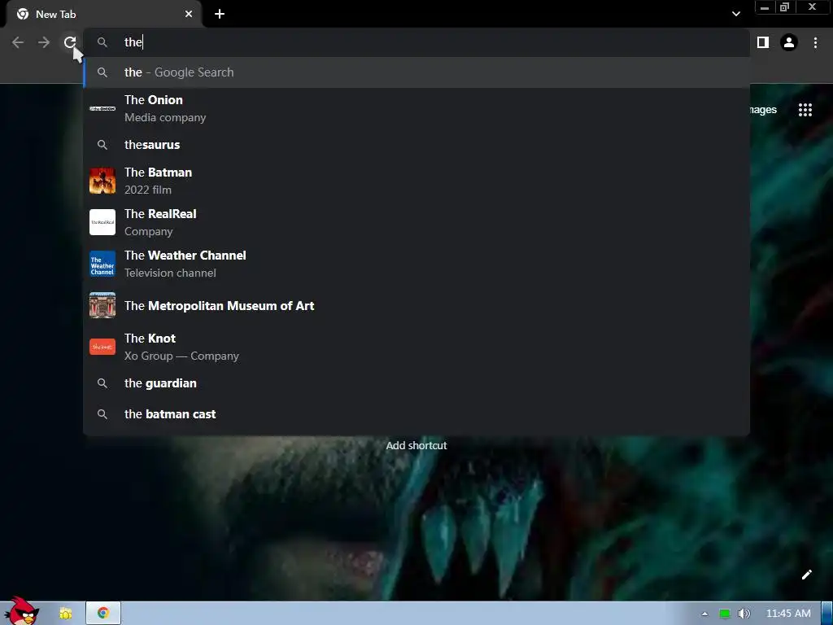Open Chrome's three-dot menu
This screenshot has height=625, width=833.
click(815, 42)
